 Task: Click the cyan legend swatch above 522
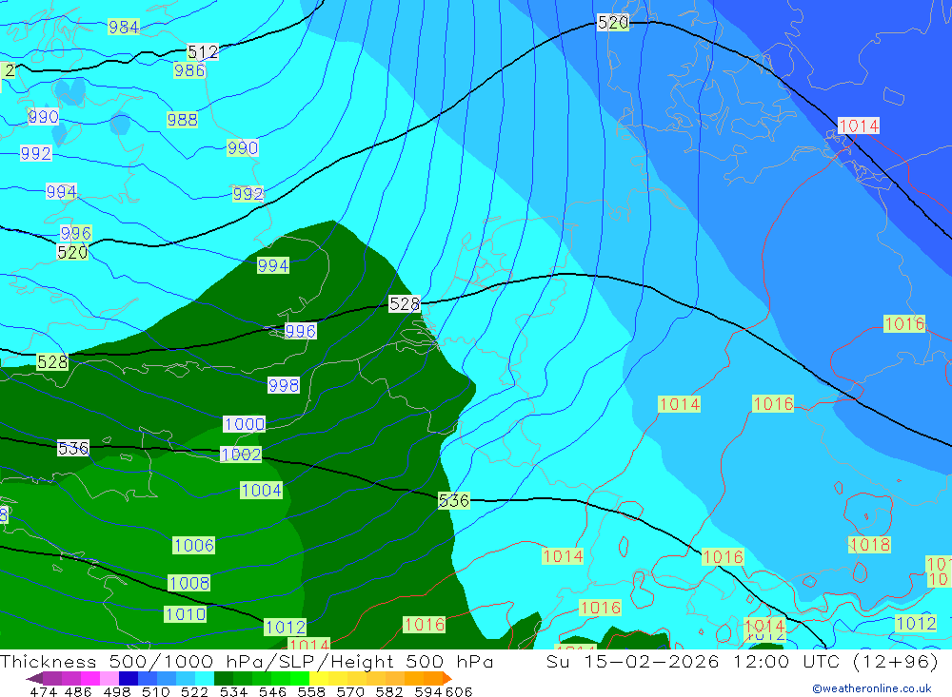tap(205, 678)
